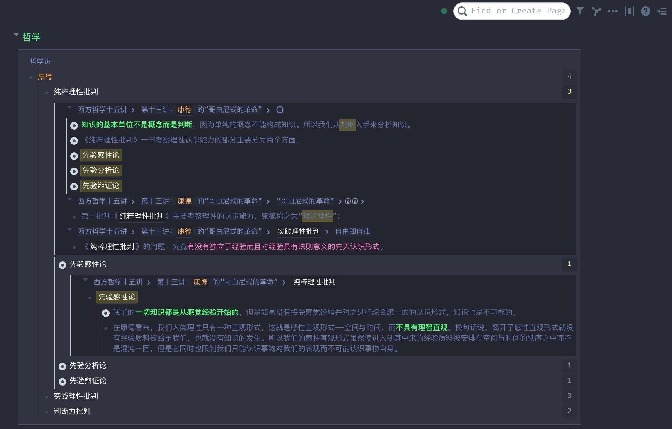Toggle reference count 1 beside 先验辩证论
Screen dimensions: 672x429
[x=569, y=381]
